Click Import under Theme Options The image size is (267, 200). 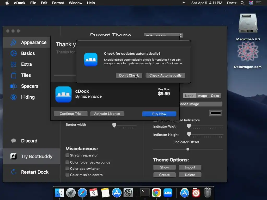[x=190, y=167]
